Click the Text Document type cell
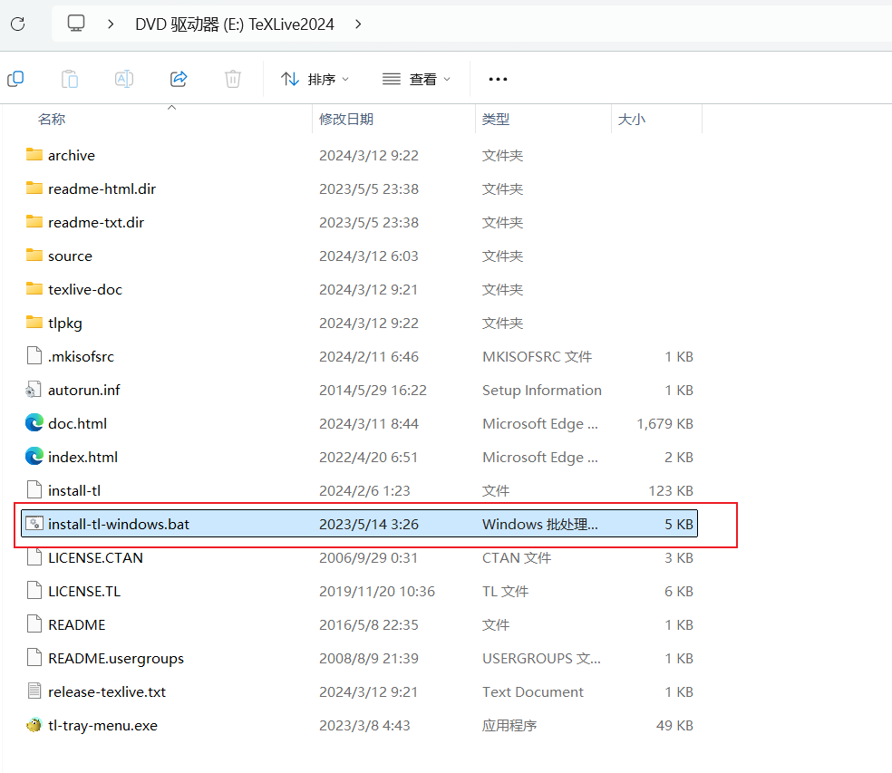 pos(532,692)
